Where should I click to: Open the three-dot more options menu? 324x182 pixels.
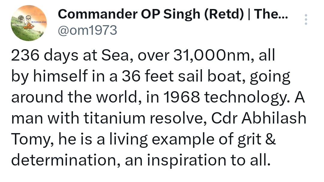click(306, 19)
